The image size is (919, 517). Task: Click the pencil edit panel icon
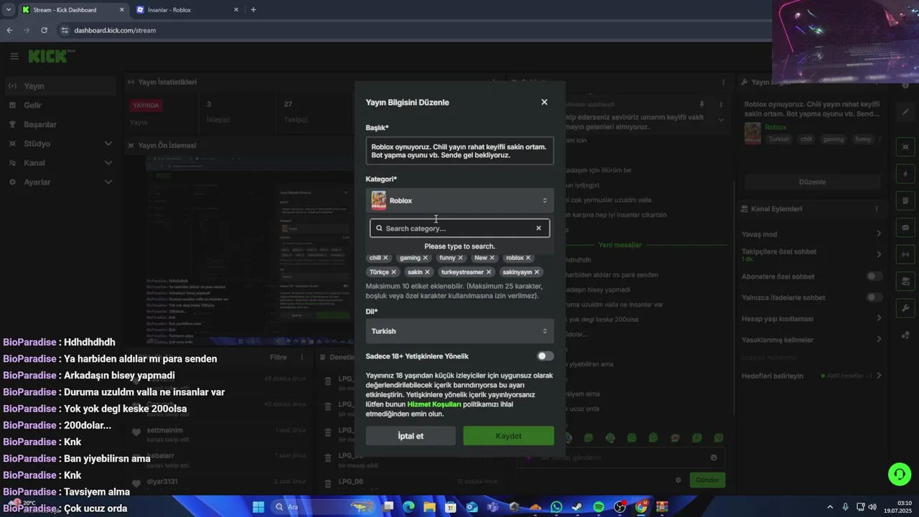(905, 112)
